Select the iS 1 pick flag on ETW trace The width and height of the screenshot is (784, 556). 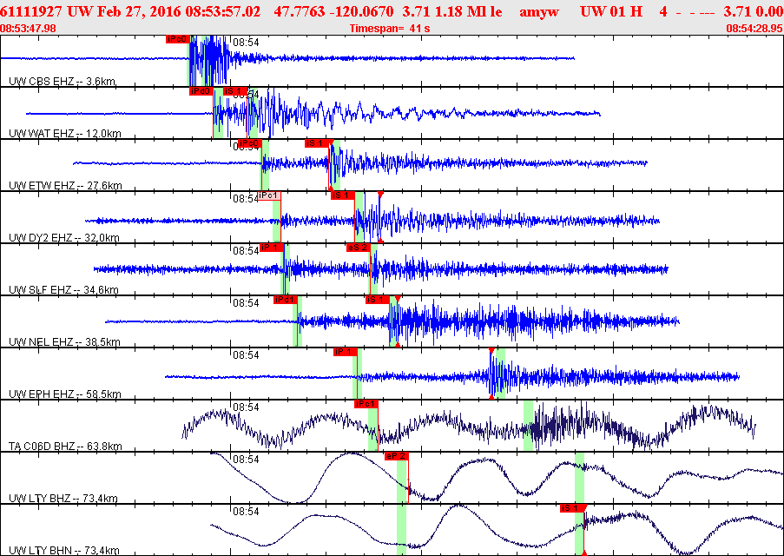[x=317, y=143]
